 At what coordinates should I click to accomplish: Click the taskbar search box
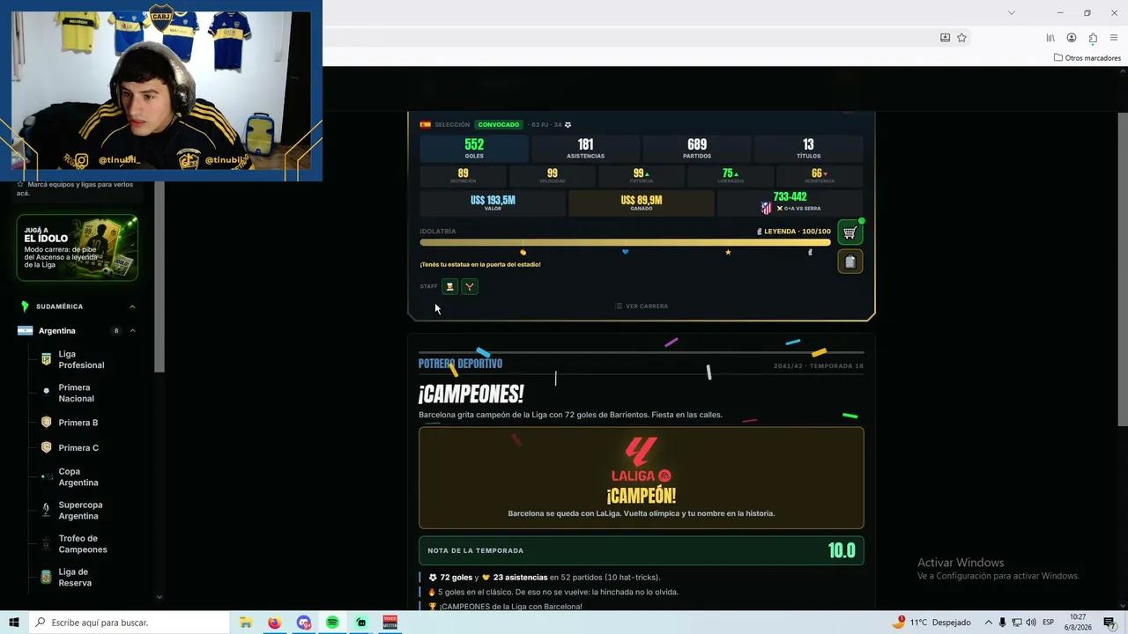pos(129,623)
